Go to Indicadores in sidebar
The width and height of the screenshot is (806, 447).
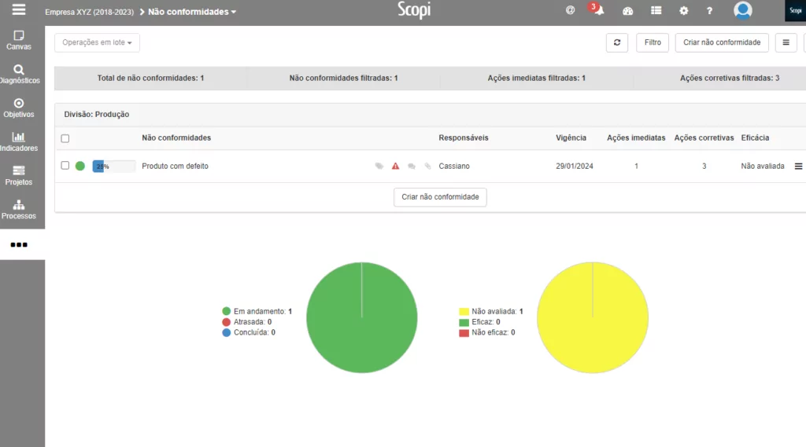tap(19, 141)
